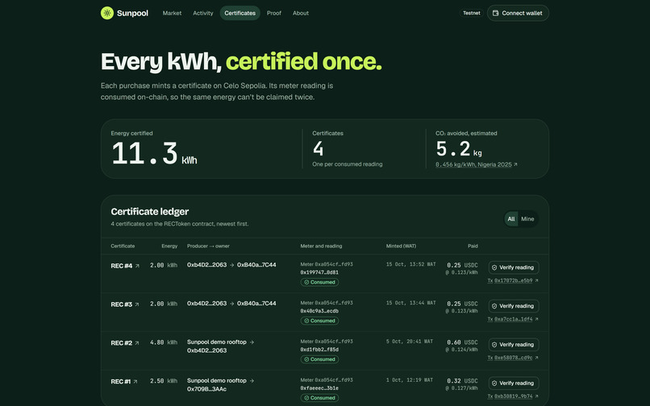Open REC #1 external arrow icon

pyautogui.click(x=135, y=382)
